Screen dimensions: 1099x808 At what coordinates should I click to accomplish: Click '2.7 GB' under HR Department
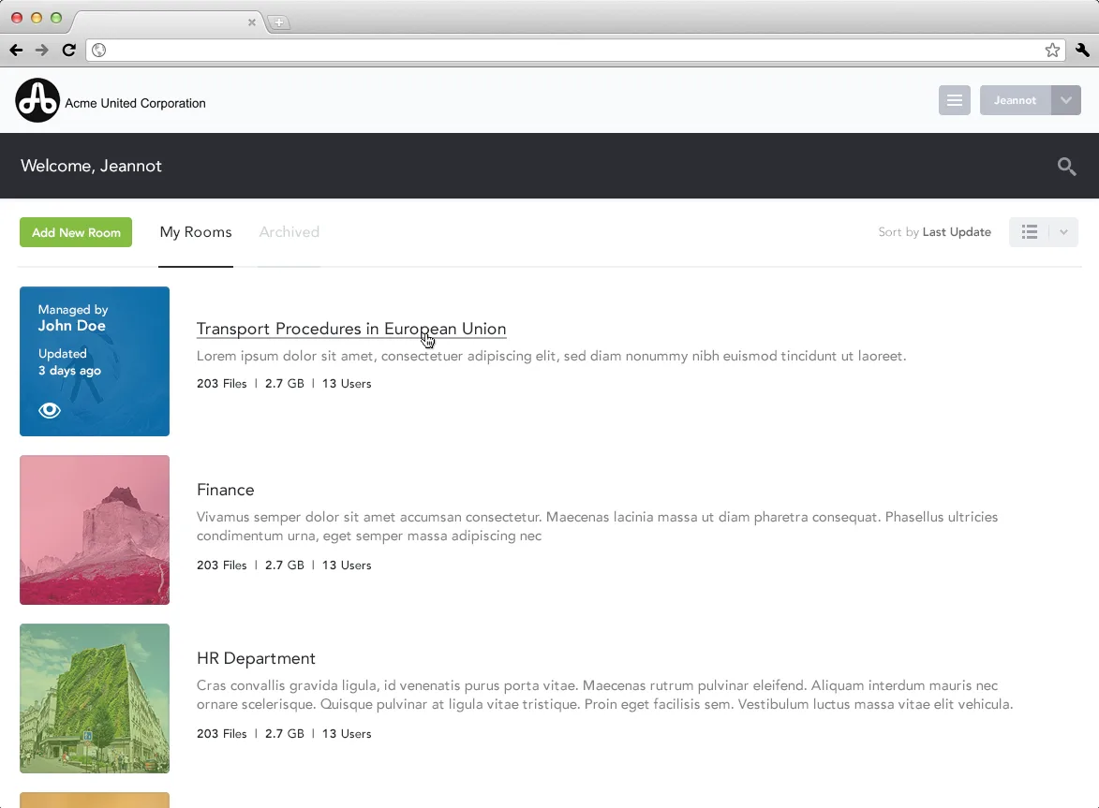[x=285, y=734]
